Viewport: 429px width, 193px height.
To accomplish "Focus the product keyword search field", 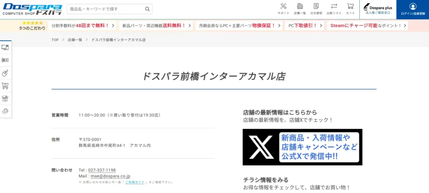I will coord(105,9).
